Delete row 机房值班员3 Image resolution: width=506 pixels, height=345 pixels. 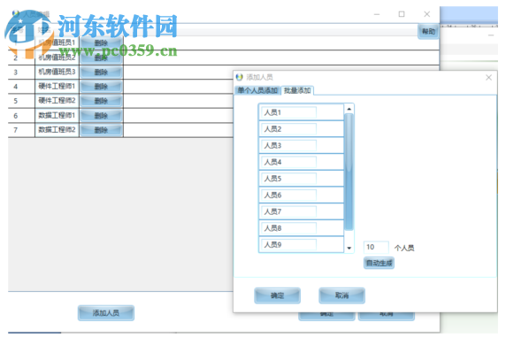click(101, 72)
